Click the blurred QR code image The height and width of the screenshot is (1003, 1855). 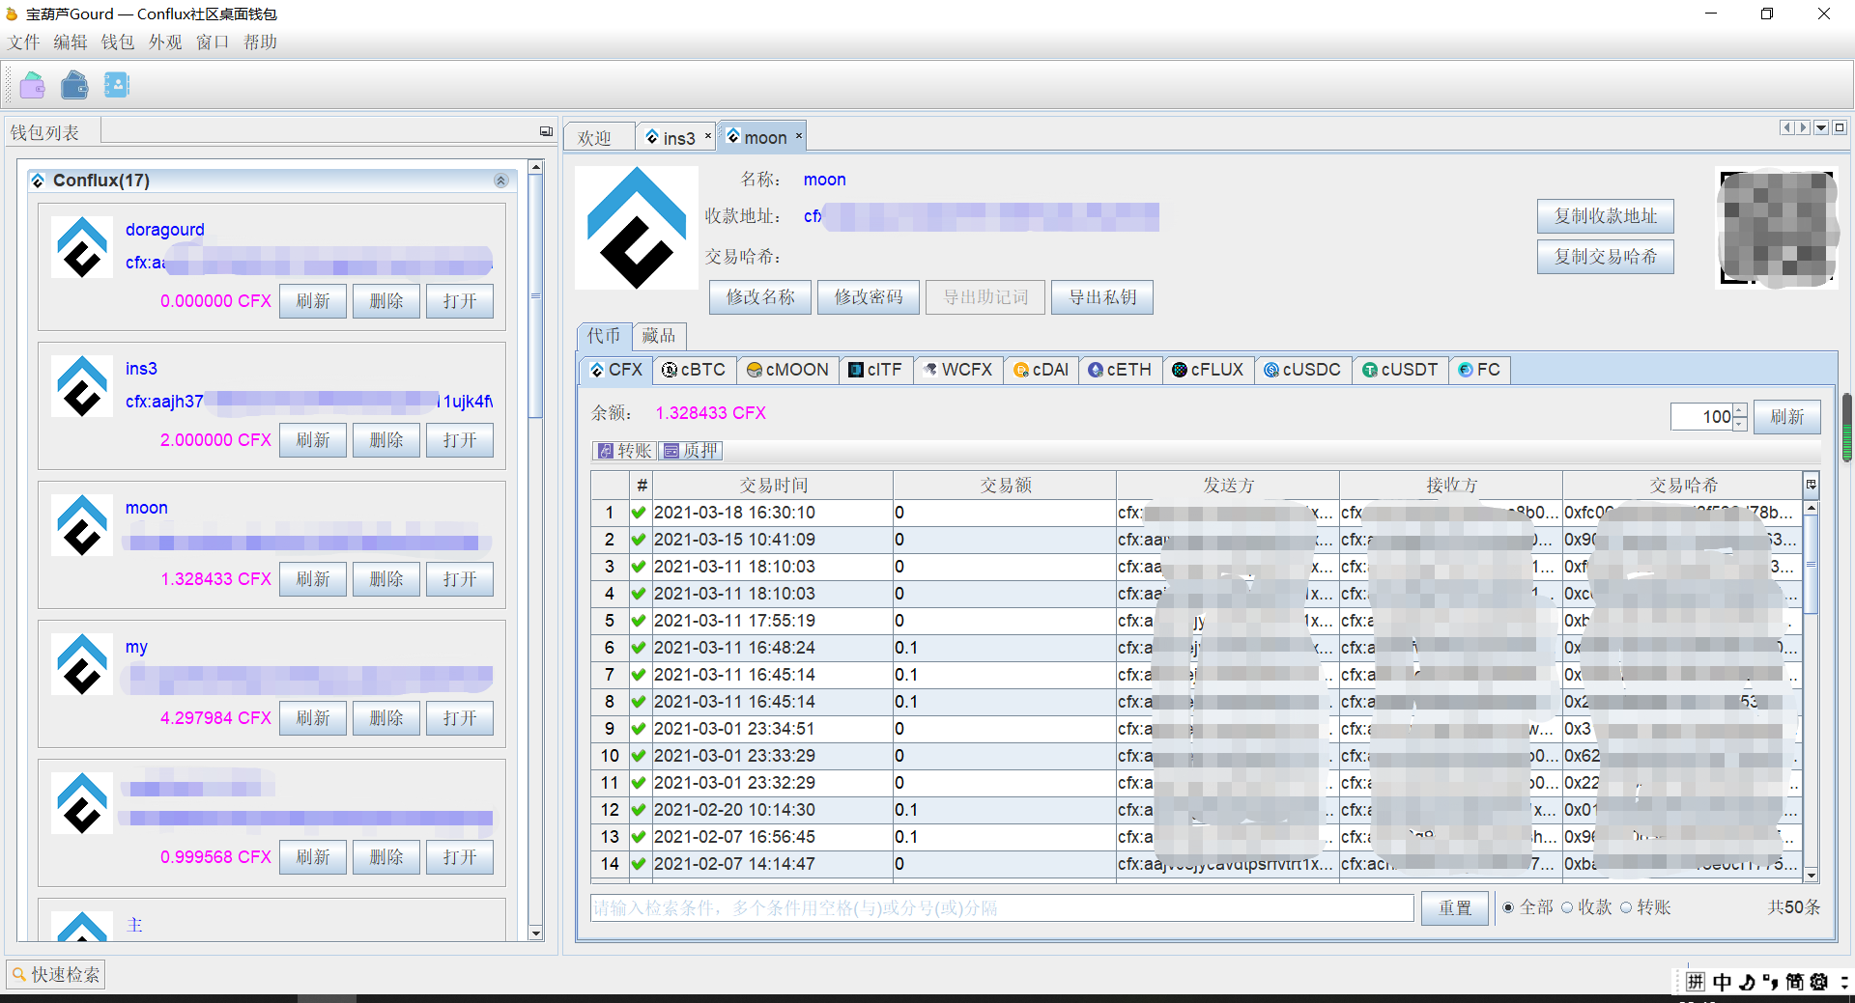point(1777,228)
